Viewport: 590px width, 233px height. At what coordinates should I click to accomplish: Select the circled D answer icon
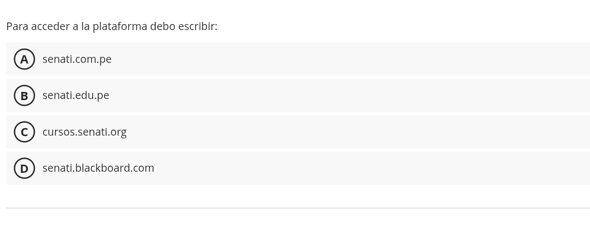click(x=25, y=168)
